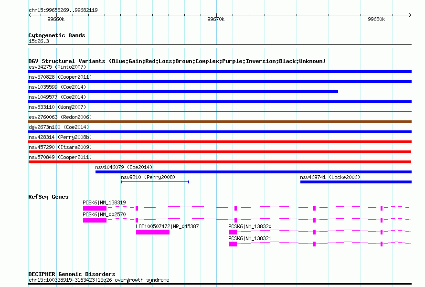Screen dimensions: 425x287
Task: Select the blue bar under nsv570828 (Cooper2011)
Action: [220, 82]
